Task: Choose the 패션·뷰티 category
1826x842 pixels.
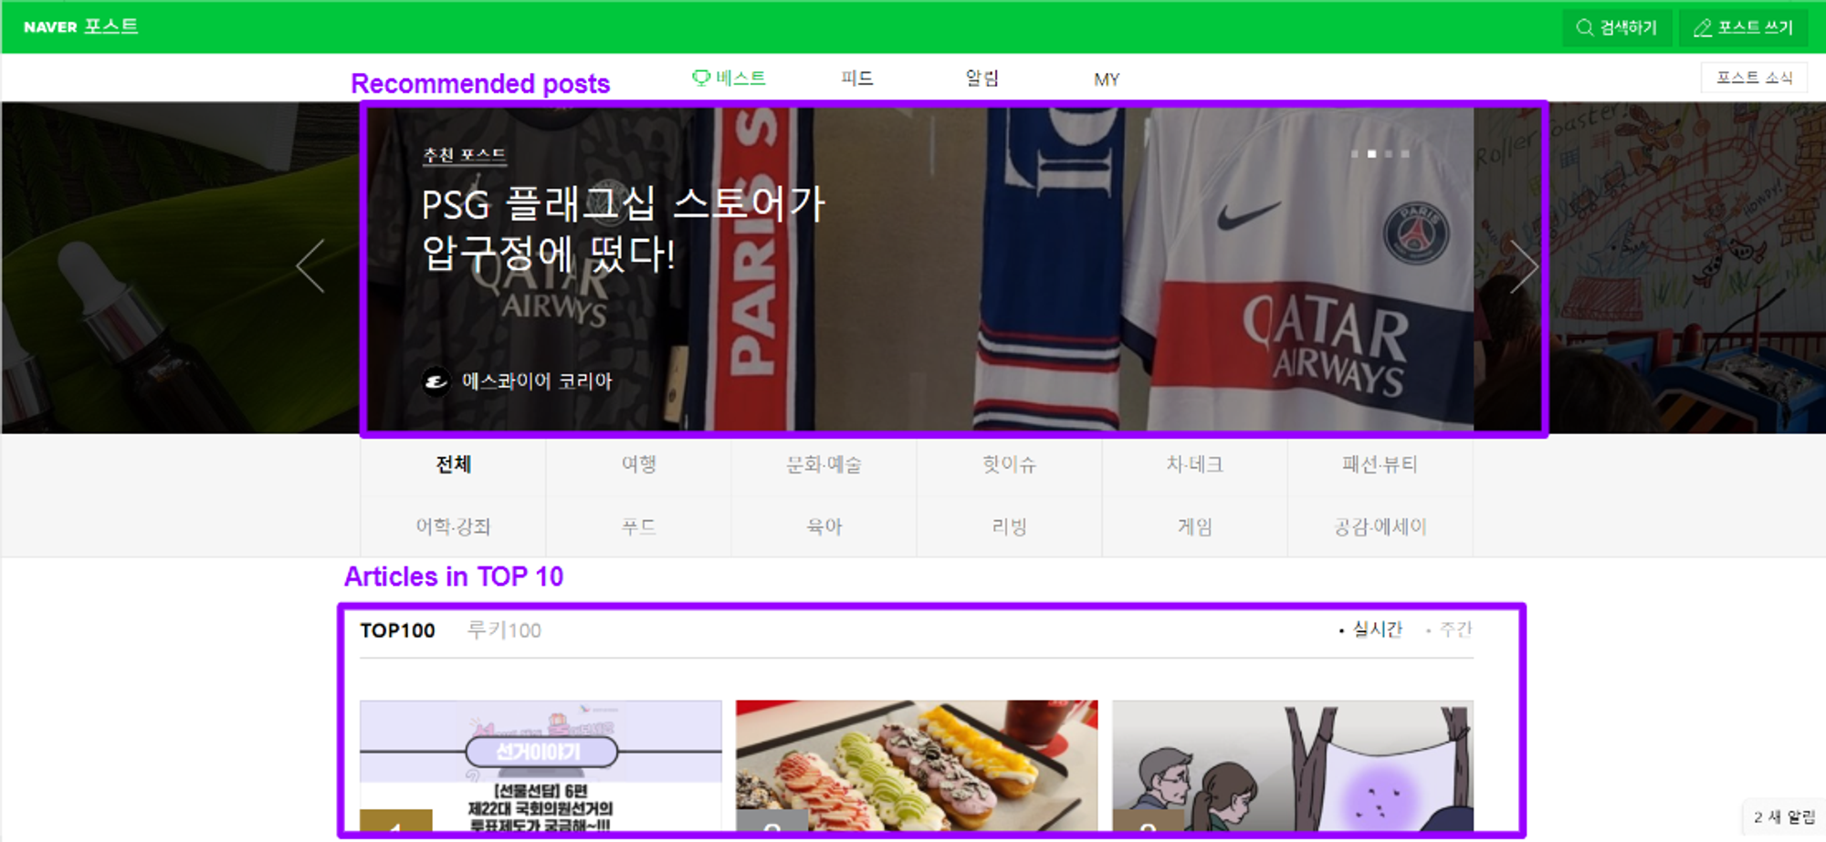Action: tap(1380, 464)
